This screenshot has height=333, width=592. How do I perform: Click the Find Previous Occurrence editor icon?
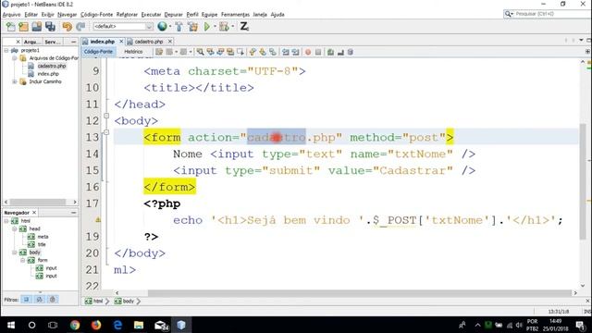[210, 52]
